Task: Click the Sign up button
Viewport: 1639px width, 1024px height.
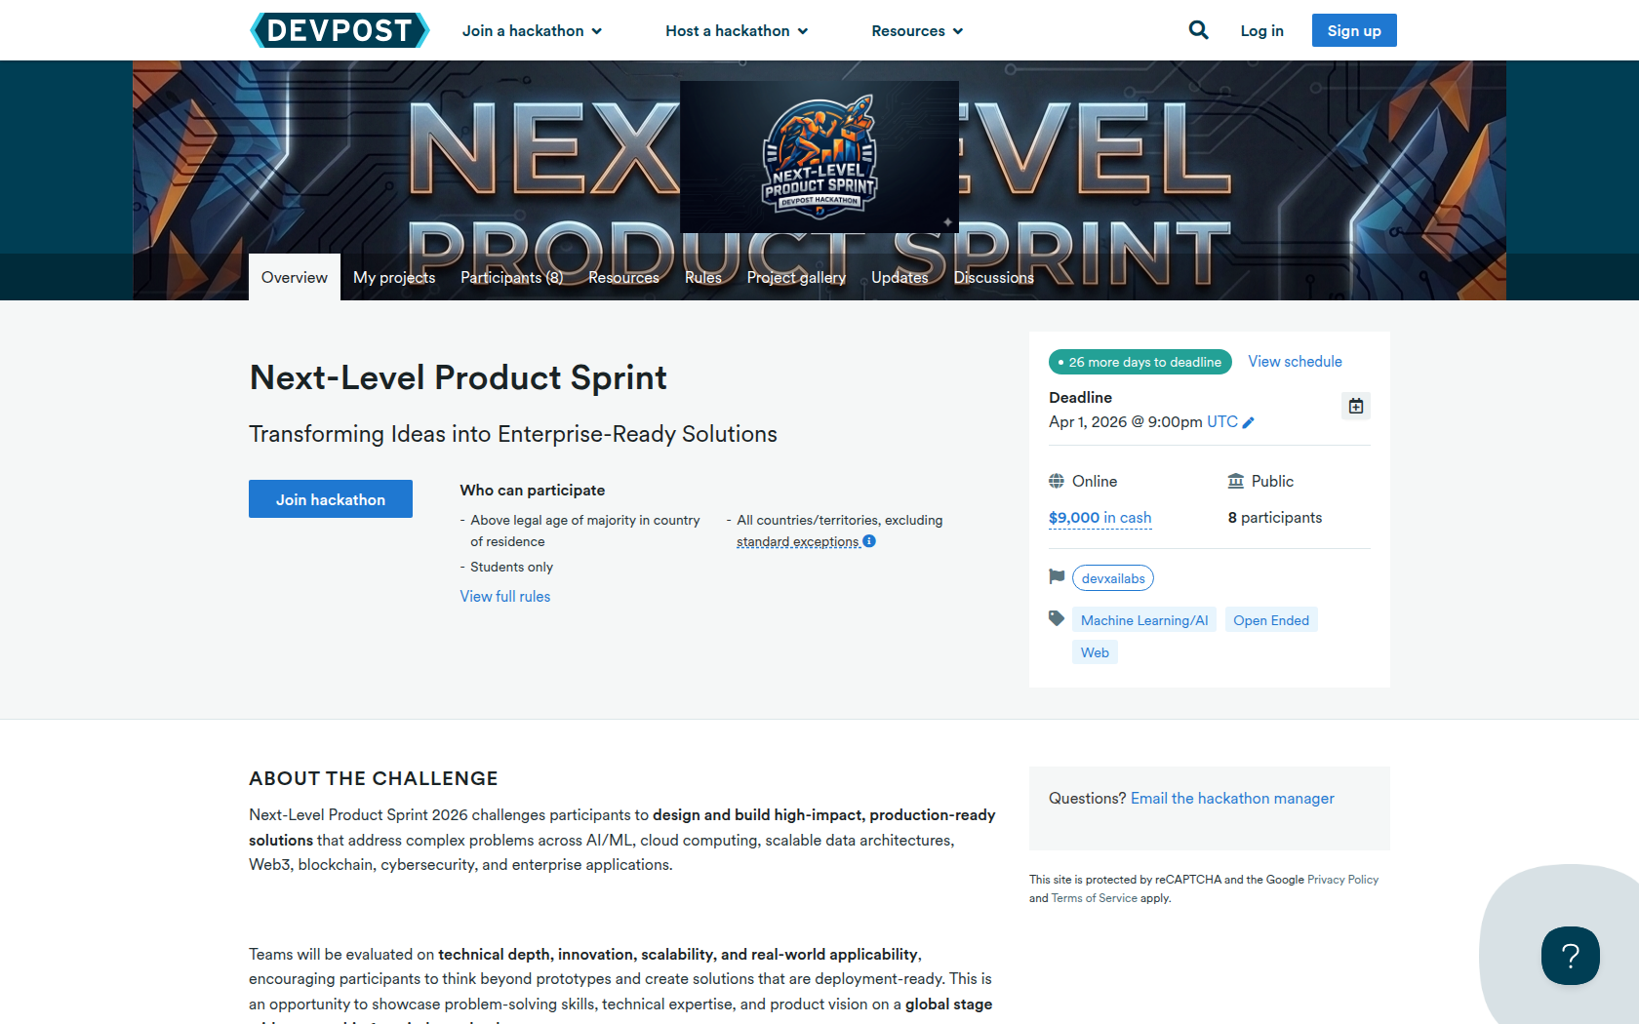Action: [1353, 30]
